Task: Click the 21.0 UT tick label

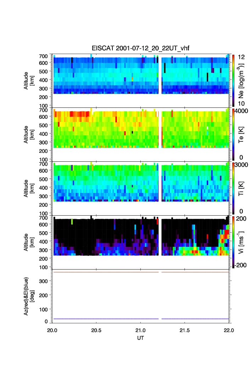Action: tap(141, 330)
